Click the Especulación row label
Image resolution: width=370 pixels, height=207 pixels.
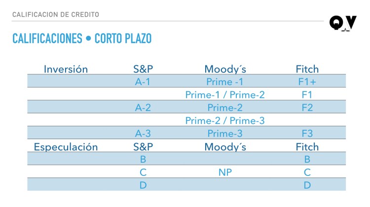[66, 147]
